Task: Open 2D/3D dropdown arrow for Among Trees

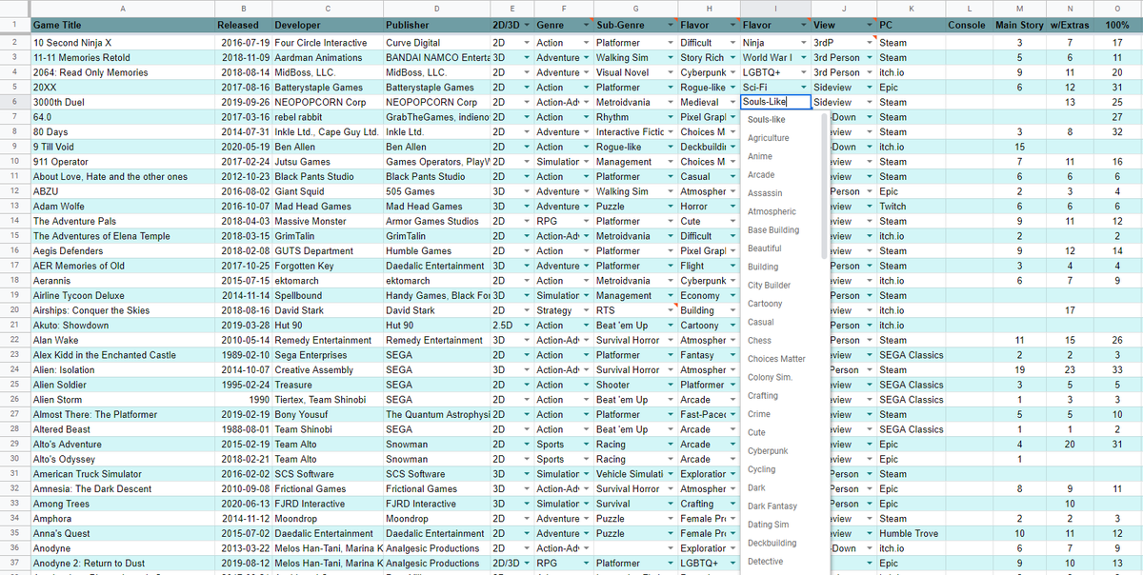Action: point(526,504)
